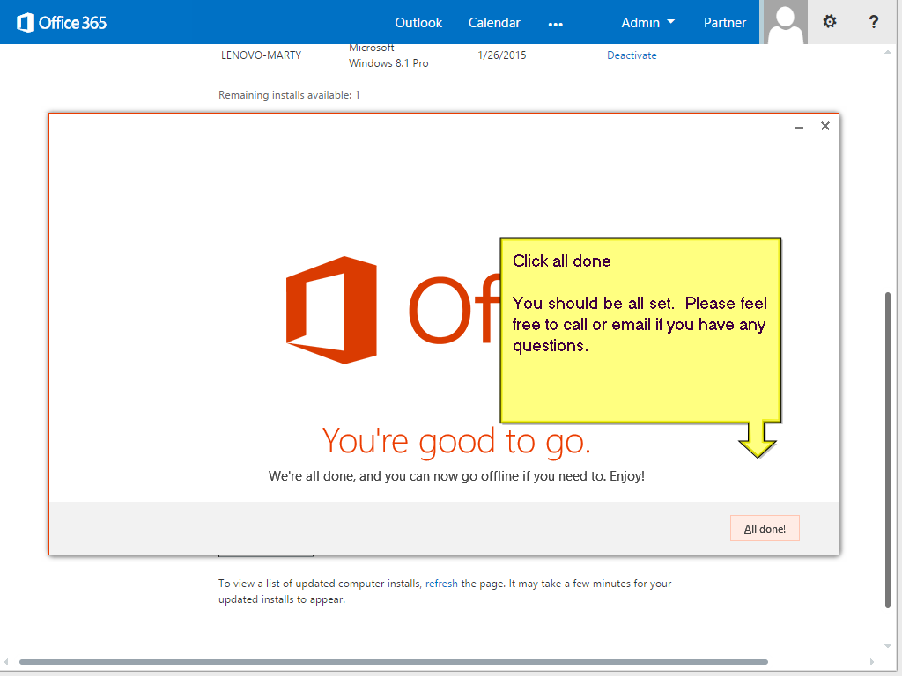Viewport: 902px width, 676px height.
Task: Open the Calendar app
Action: pos(494,23)
